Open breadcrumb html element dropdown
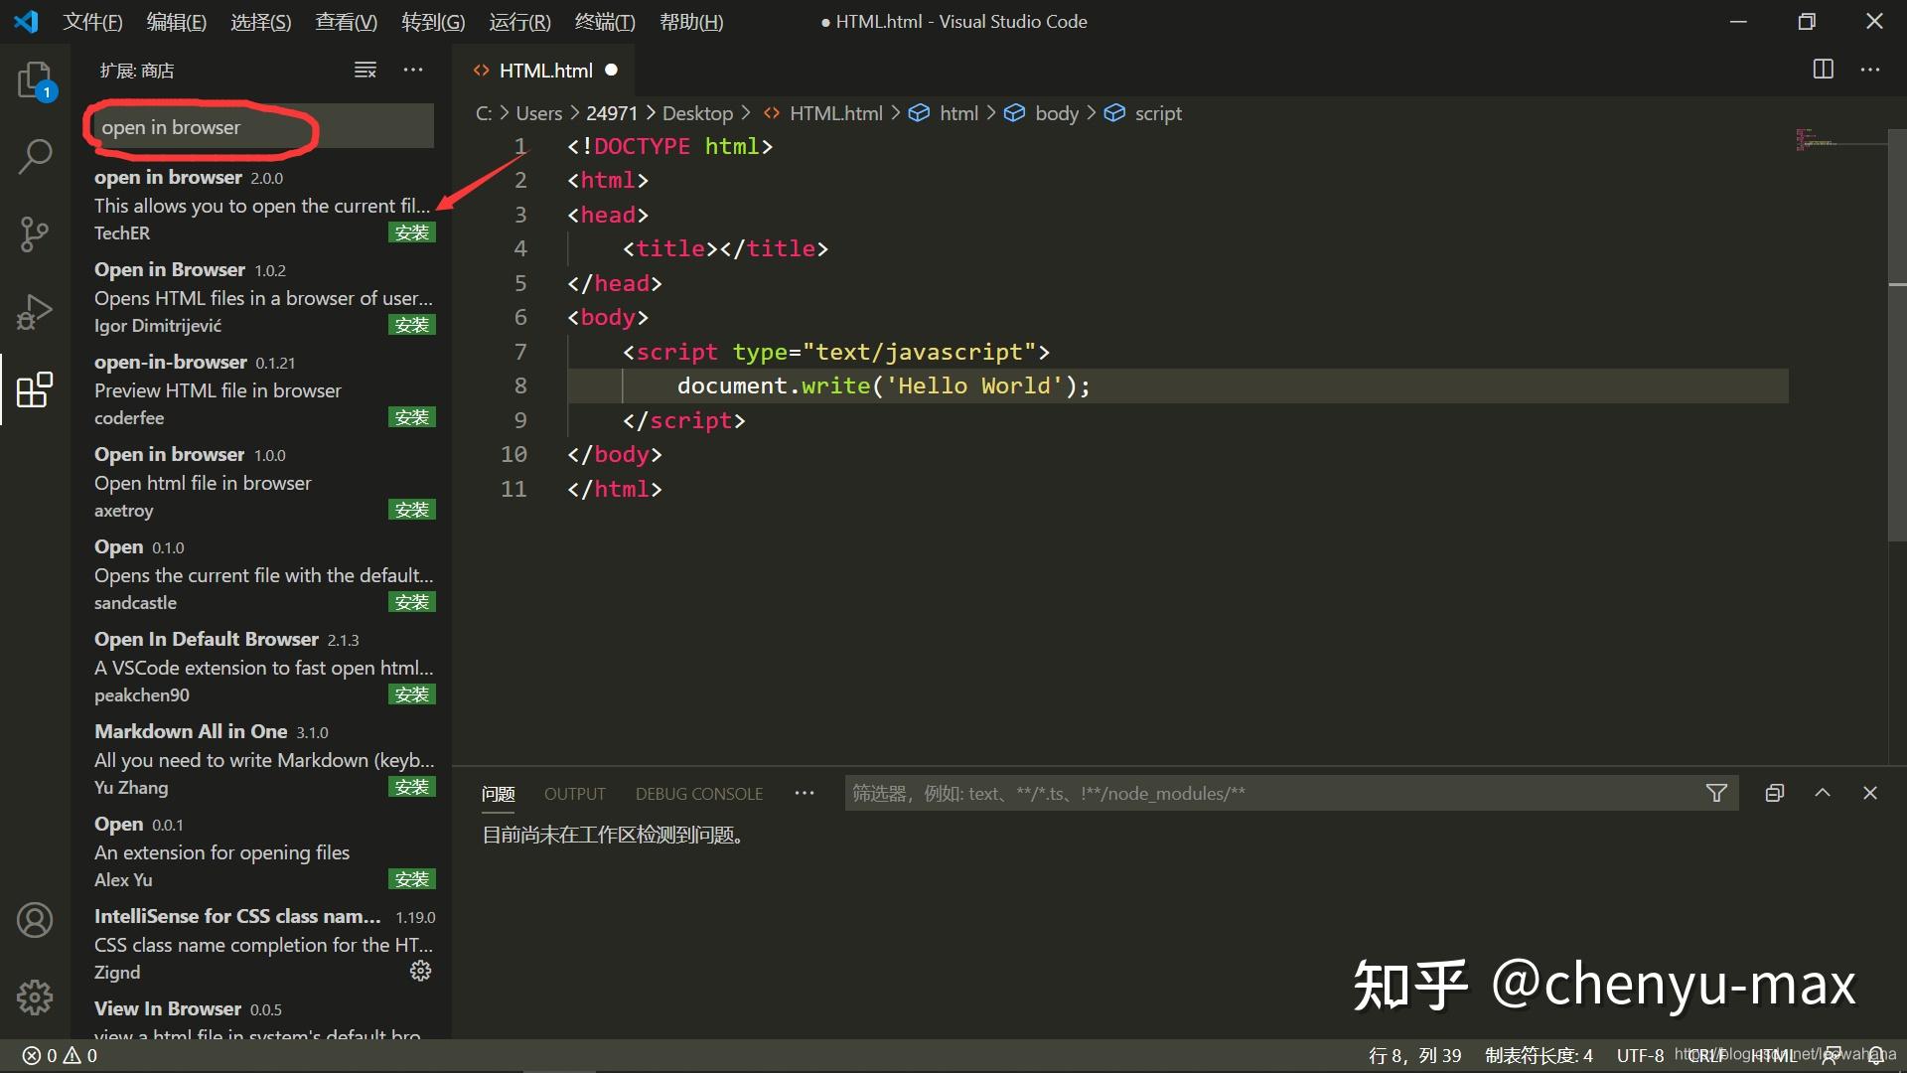This screenshot has height=1073, width=1907. click(x=946, y=113)
